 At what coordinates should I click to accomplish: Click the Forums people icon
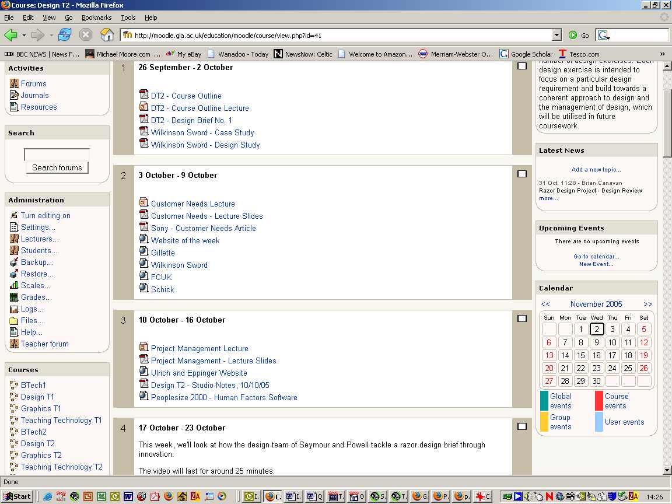coord(14,83)
